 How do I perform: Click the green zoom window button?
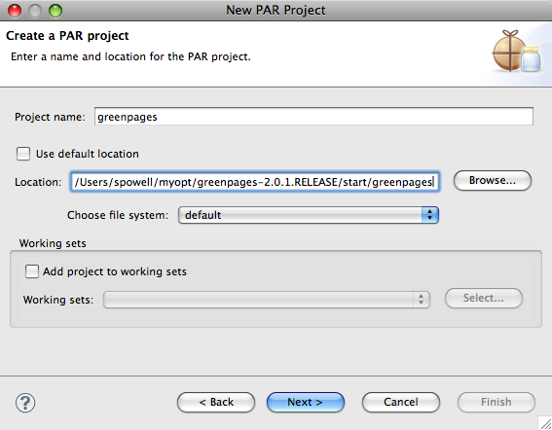(x=55, y=11)
